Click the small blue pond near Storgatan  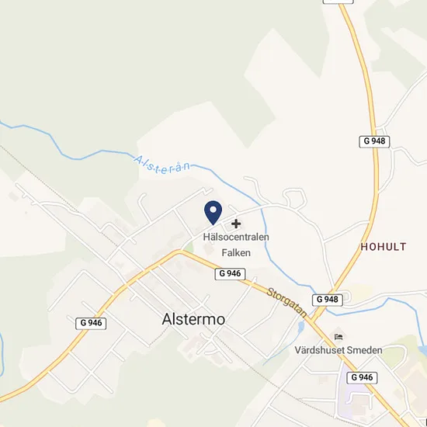pyautogui.click(x=300, y=326)
